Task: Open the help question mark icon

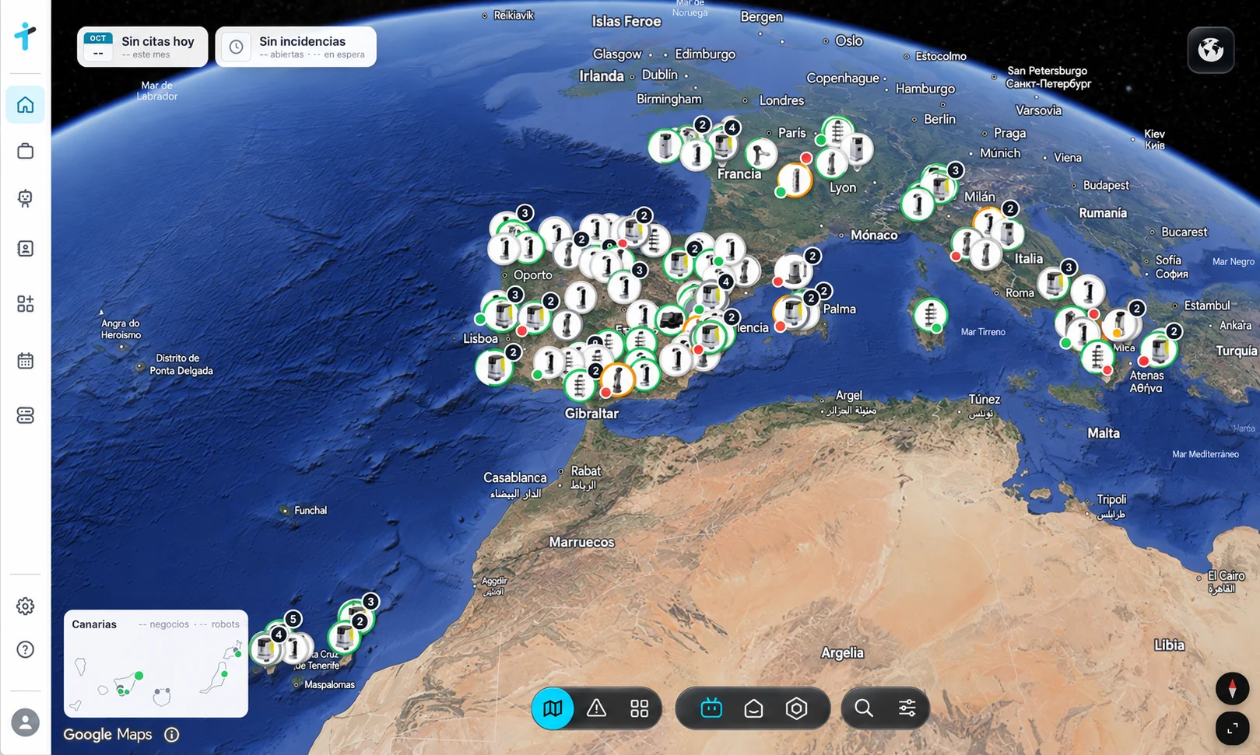Action: [x=25, y=649]
